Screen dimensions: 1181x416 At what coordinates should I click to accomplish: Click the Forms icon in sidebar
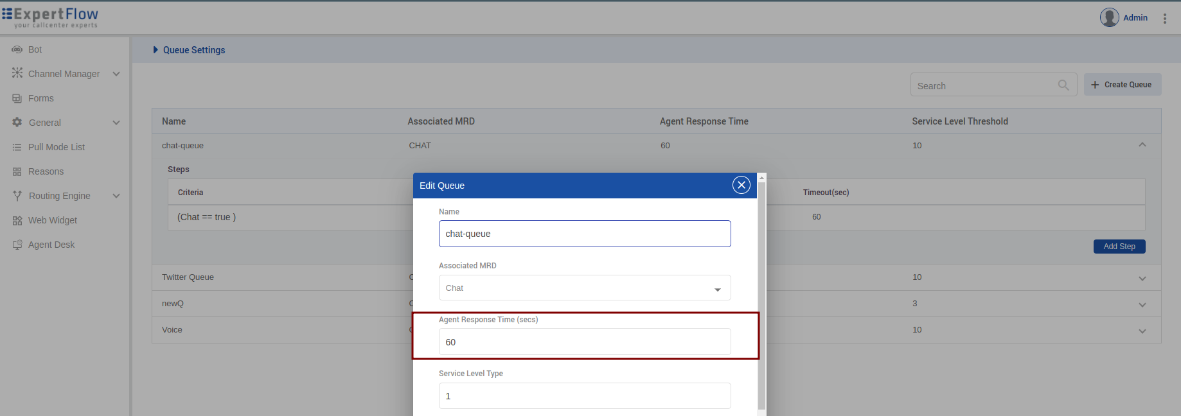[x=17, y=98]
